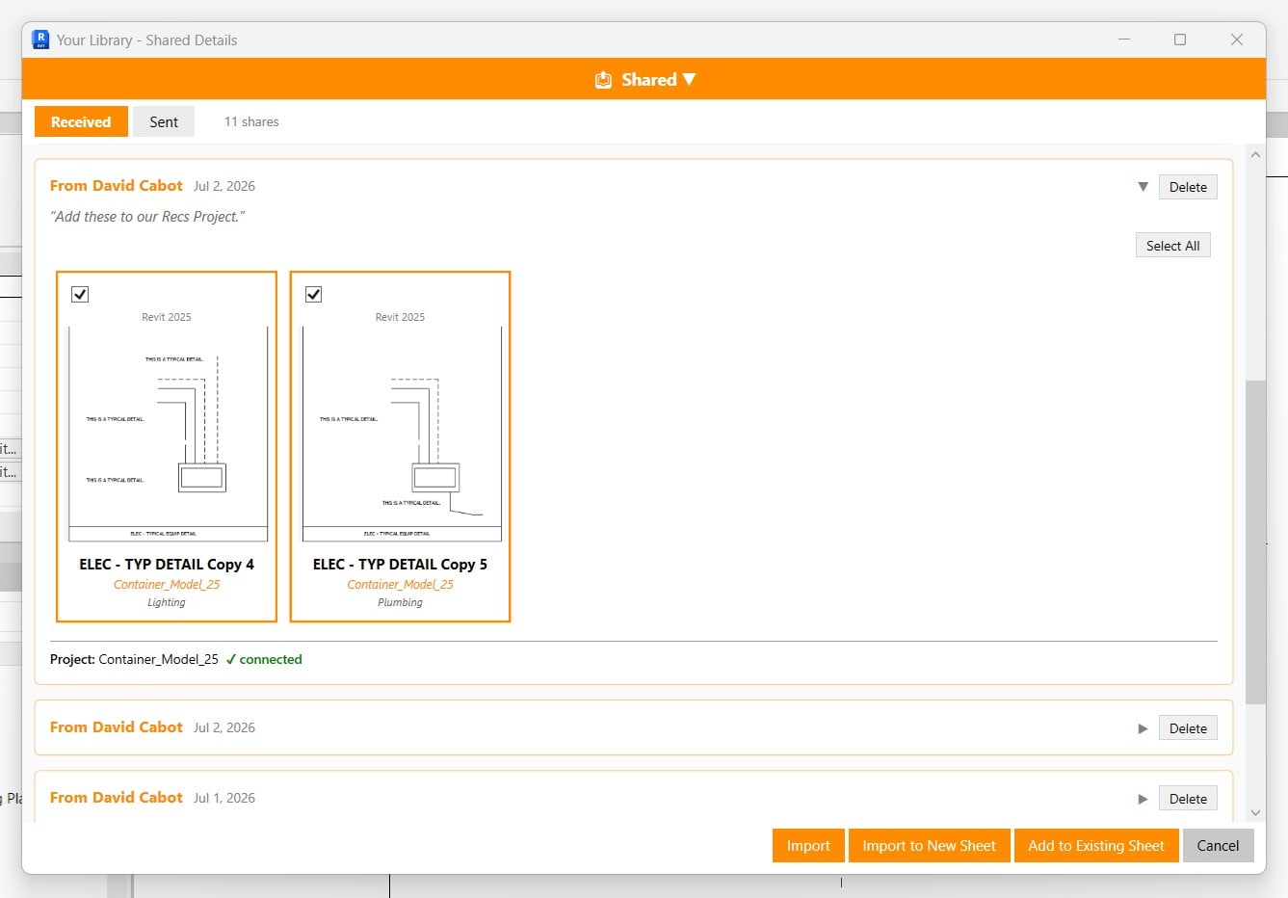
Task: Maximize the Shared Details window
Action: [x=1180, y=40]
